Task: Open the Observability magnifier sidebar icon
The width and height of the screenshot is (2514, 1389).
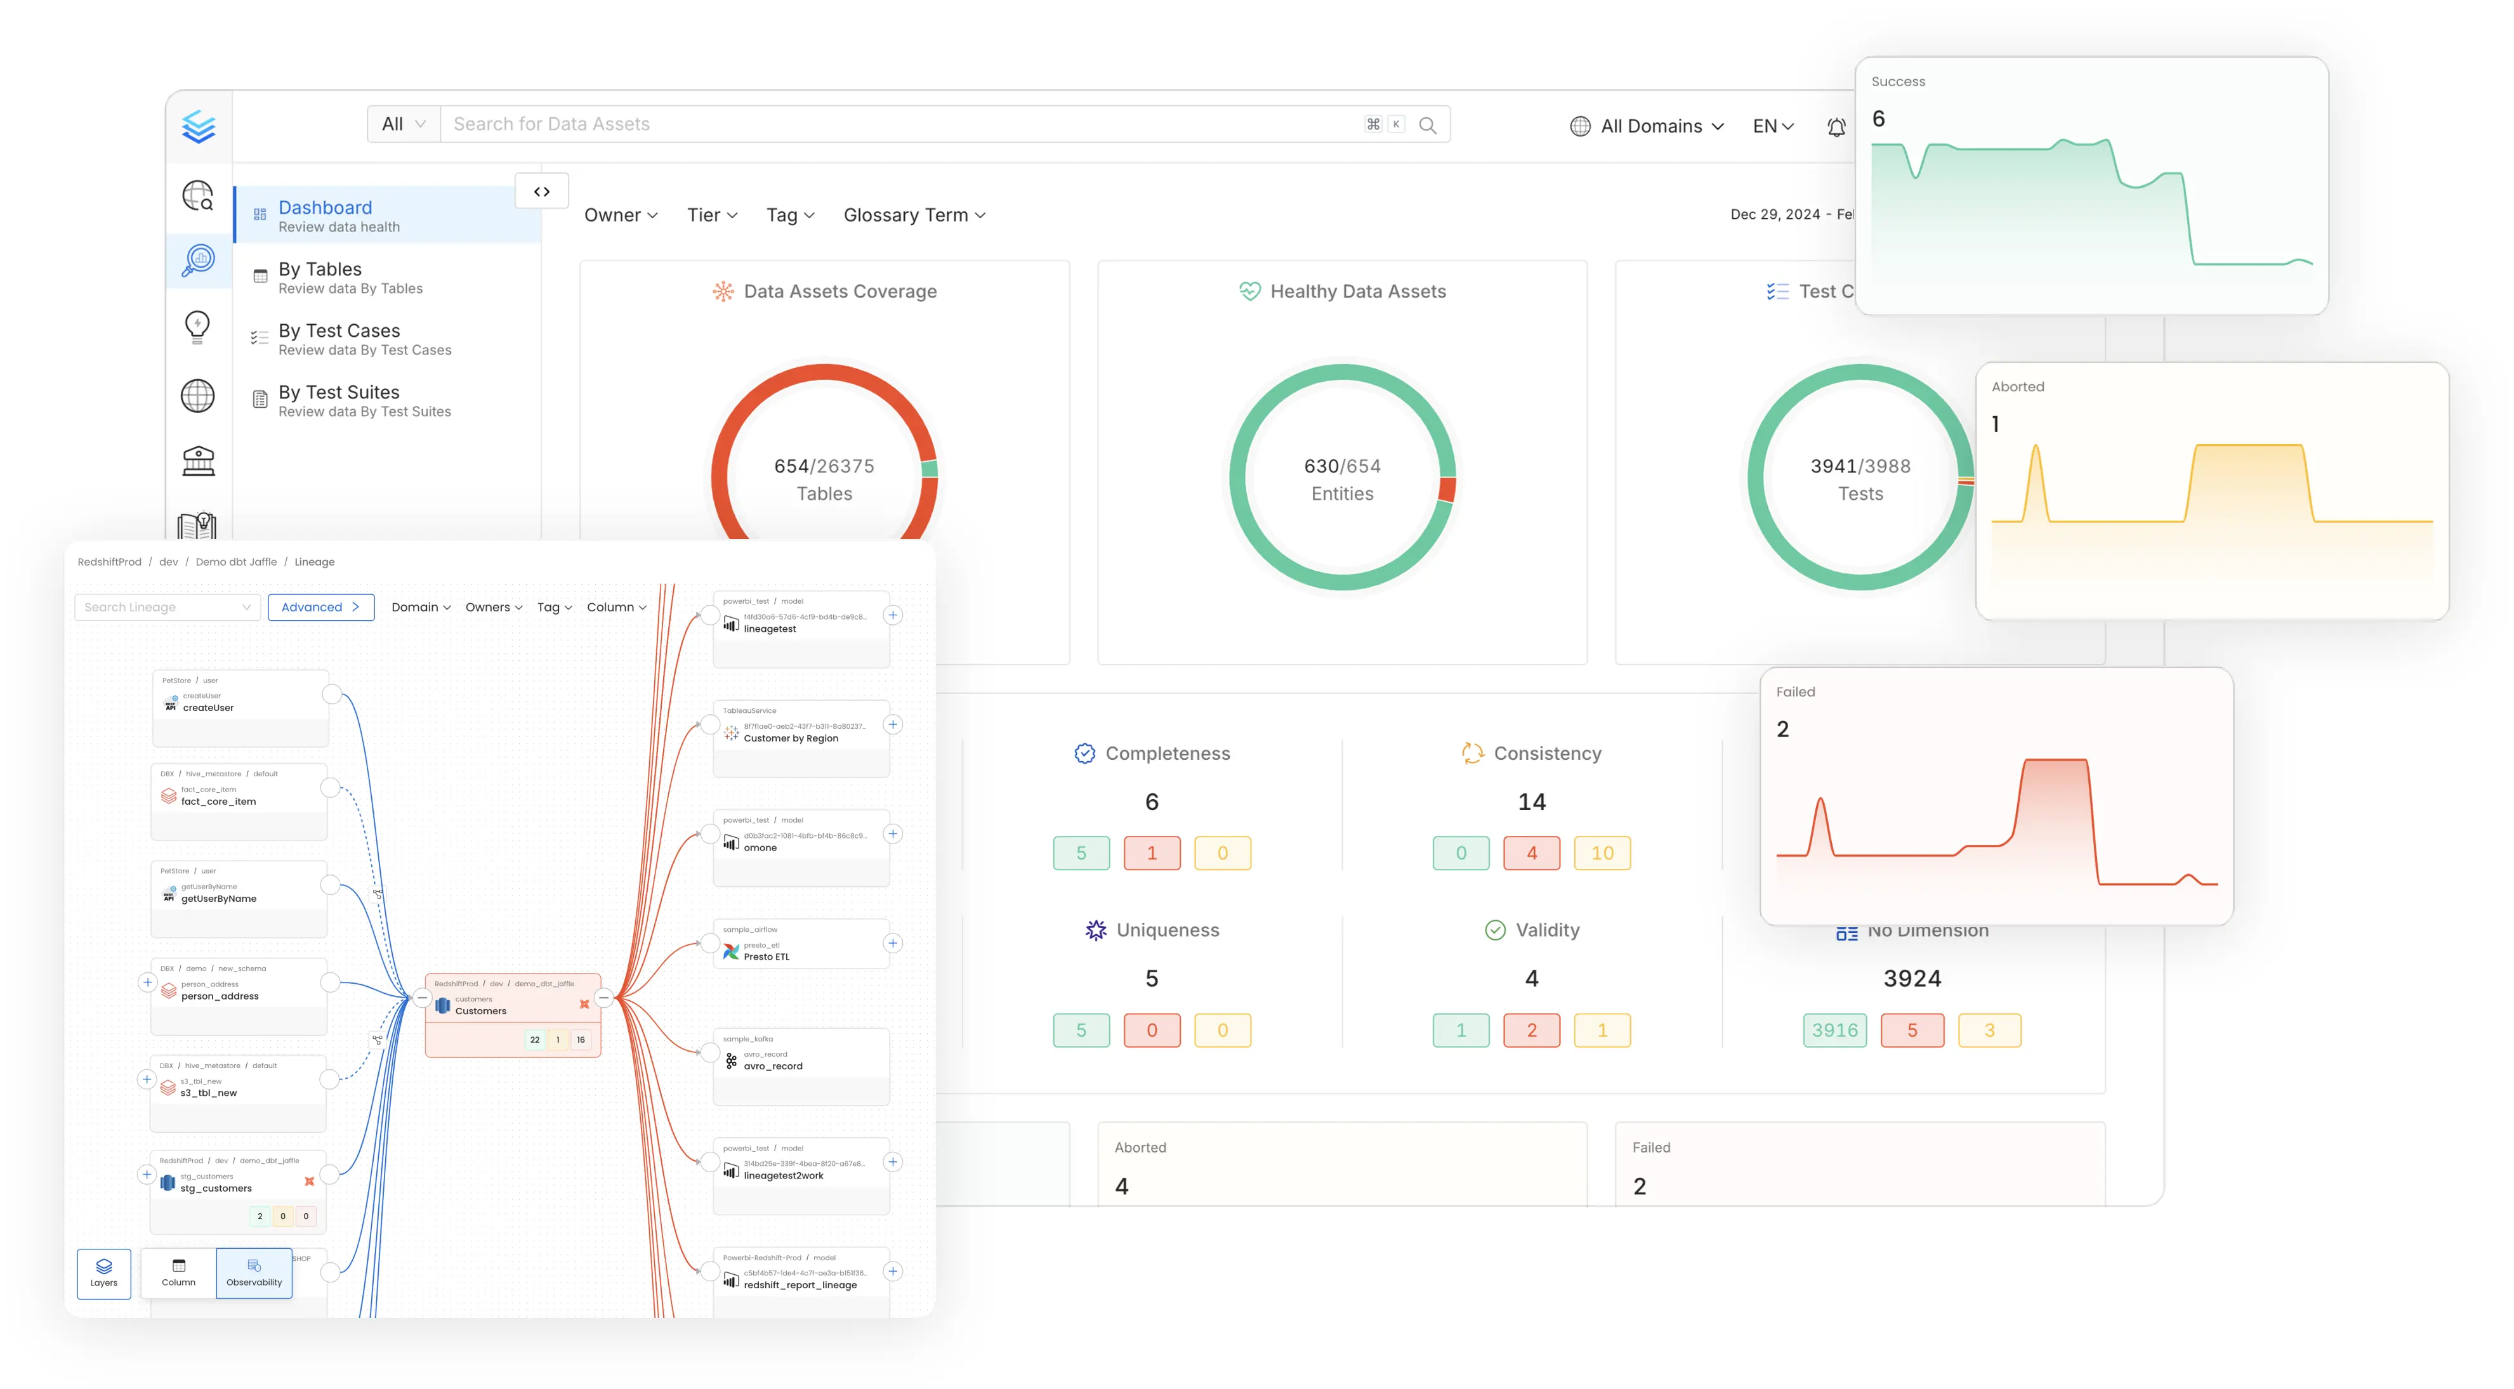Action: pyautogui.click(x=198, y=261)
